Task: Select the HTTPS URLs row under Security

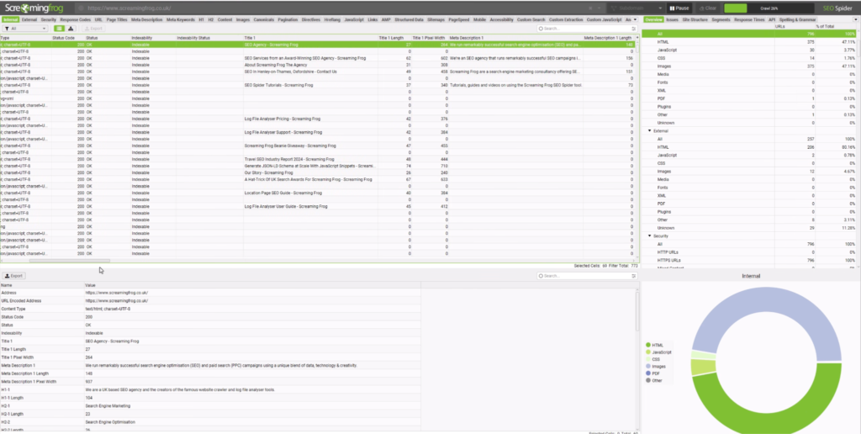Action: [749, 260]
